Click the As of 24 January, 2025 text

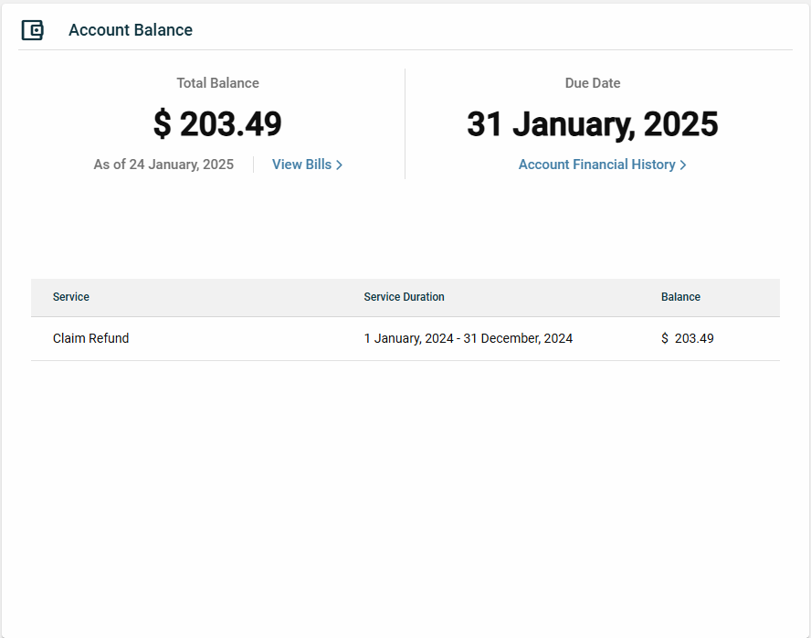[163, 165]
